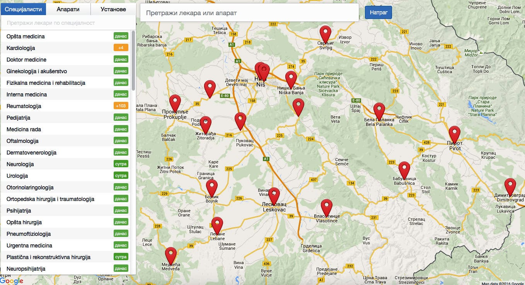
Task: Click the Niška Banja map marker
Action: (291, 79)
